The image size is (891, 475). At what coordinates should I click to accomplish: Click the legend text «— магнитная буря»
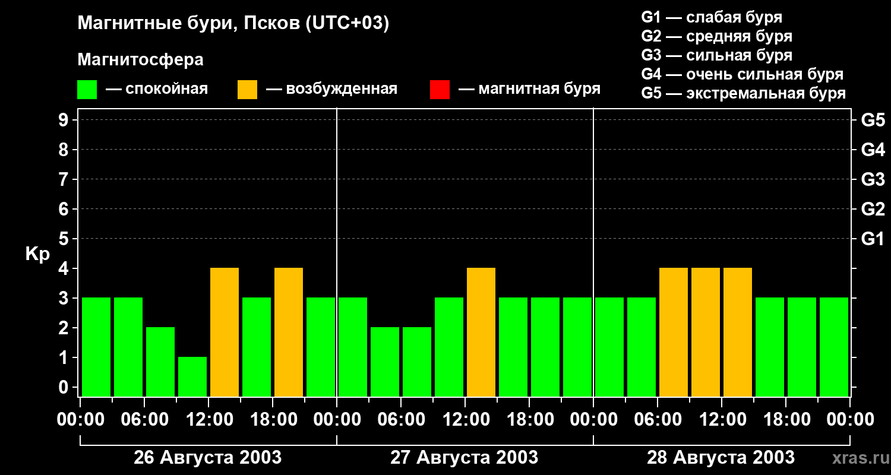click(x=529, y=89)
